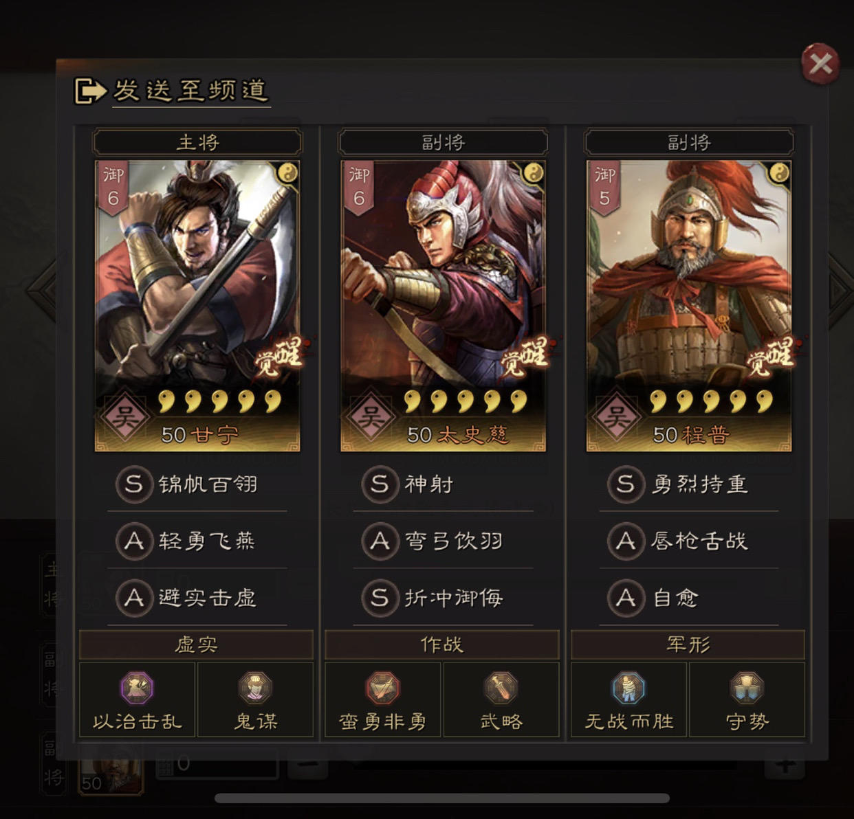Open 程普 general portrait card
854x819 pixels.
tap(689, 306)
